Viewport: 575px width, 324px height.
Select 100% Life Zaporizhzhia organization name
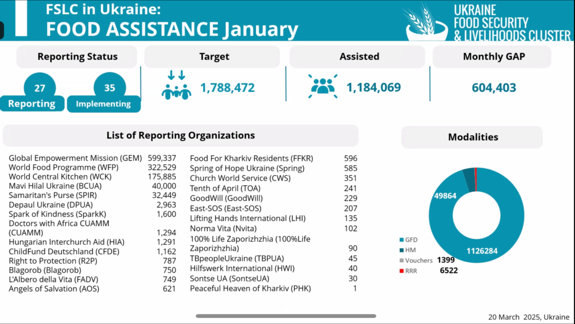pos(250,243)
